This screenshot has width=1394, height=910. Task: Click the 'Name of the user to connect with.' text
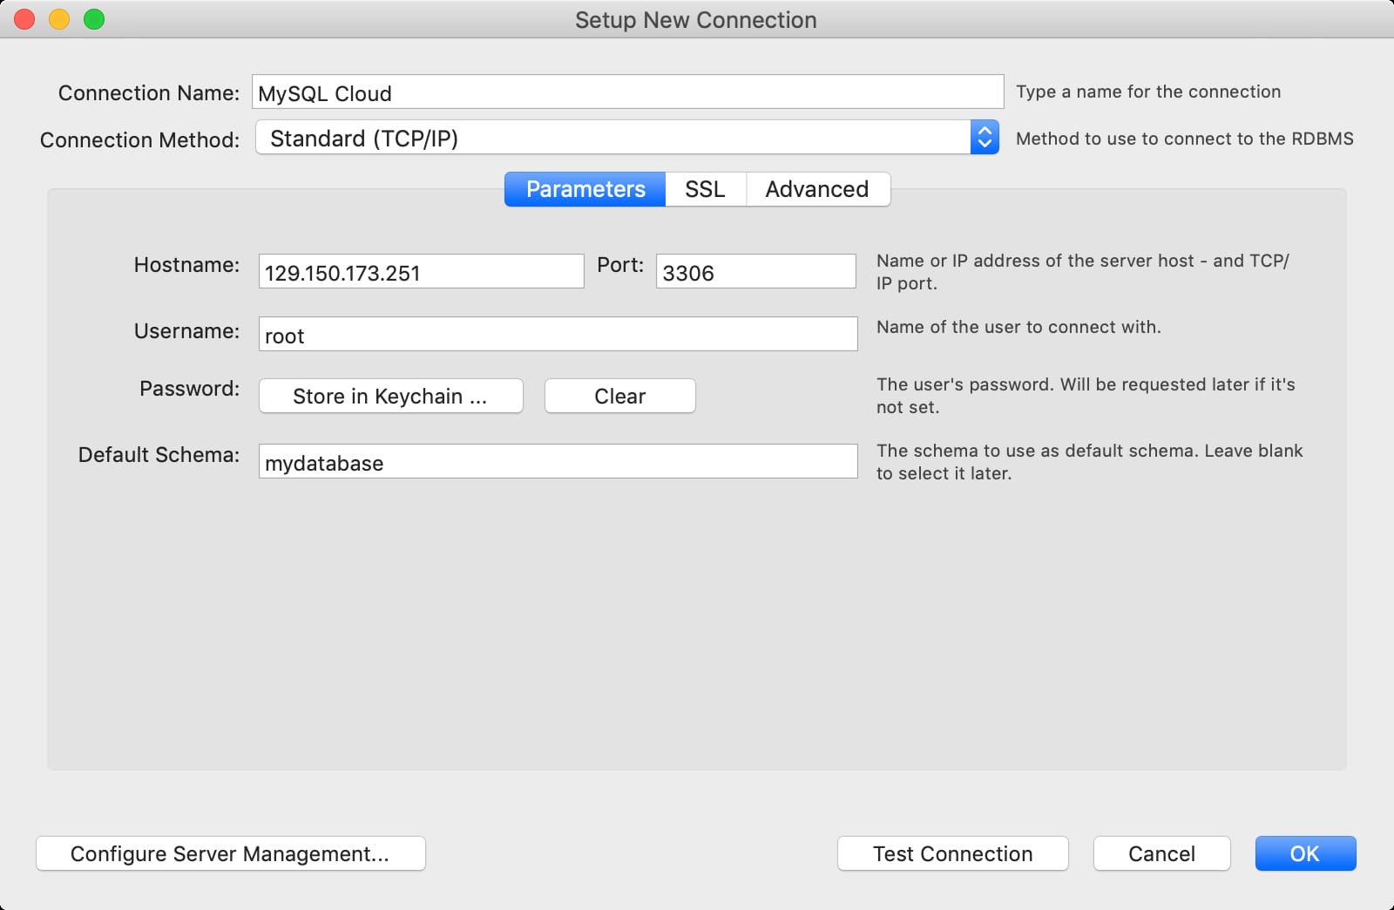pos(1018,327)
